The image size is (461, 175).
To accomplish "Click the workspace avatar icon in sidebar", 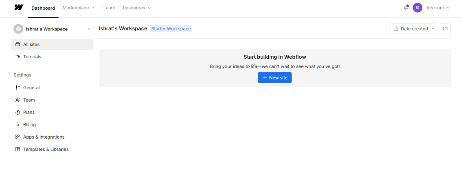I will tap(18, 29).
